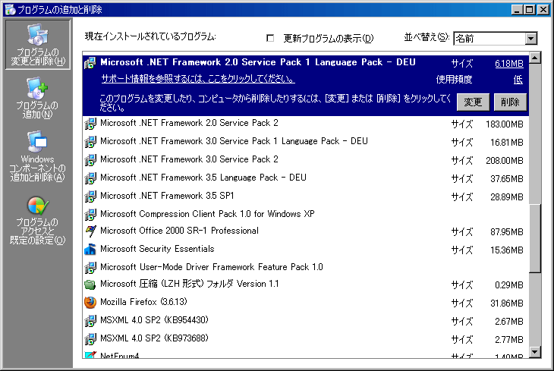The image size is (554, 371).
Task: Open the 並べ替え sort dropdown
Action: (x=530, y=38)
